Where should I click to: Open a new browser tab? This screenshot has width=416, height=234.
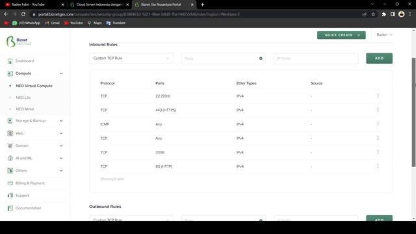tap(202, 5)
